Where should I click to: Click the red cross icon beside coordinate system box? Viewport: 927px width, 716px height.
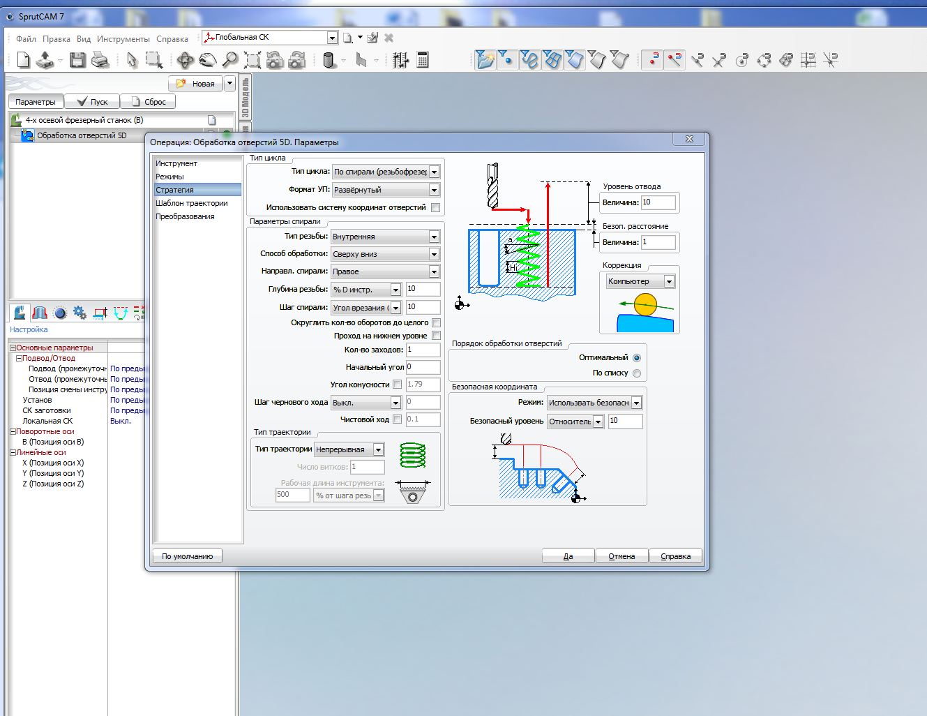[x=389, y=38]
